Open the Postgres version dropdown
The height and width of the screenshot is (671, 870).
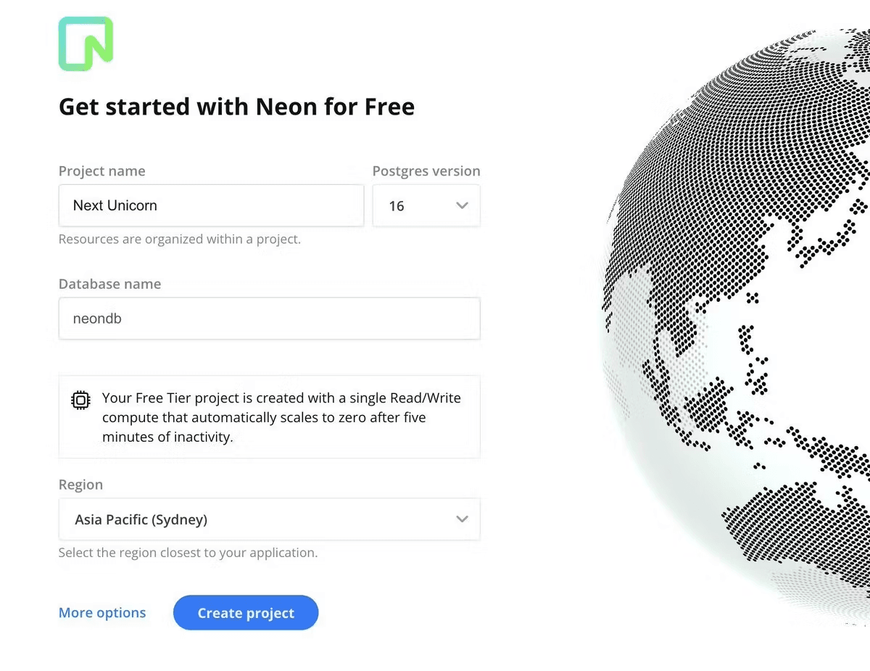[426, 205]
